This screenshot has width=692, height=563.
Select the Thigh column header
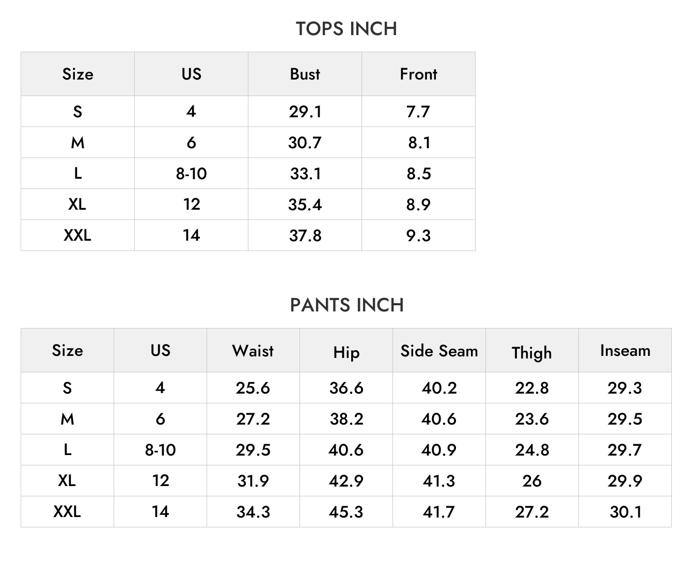tap(532, 353)
